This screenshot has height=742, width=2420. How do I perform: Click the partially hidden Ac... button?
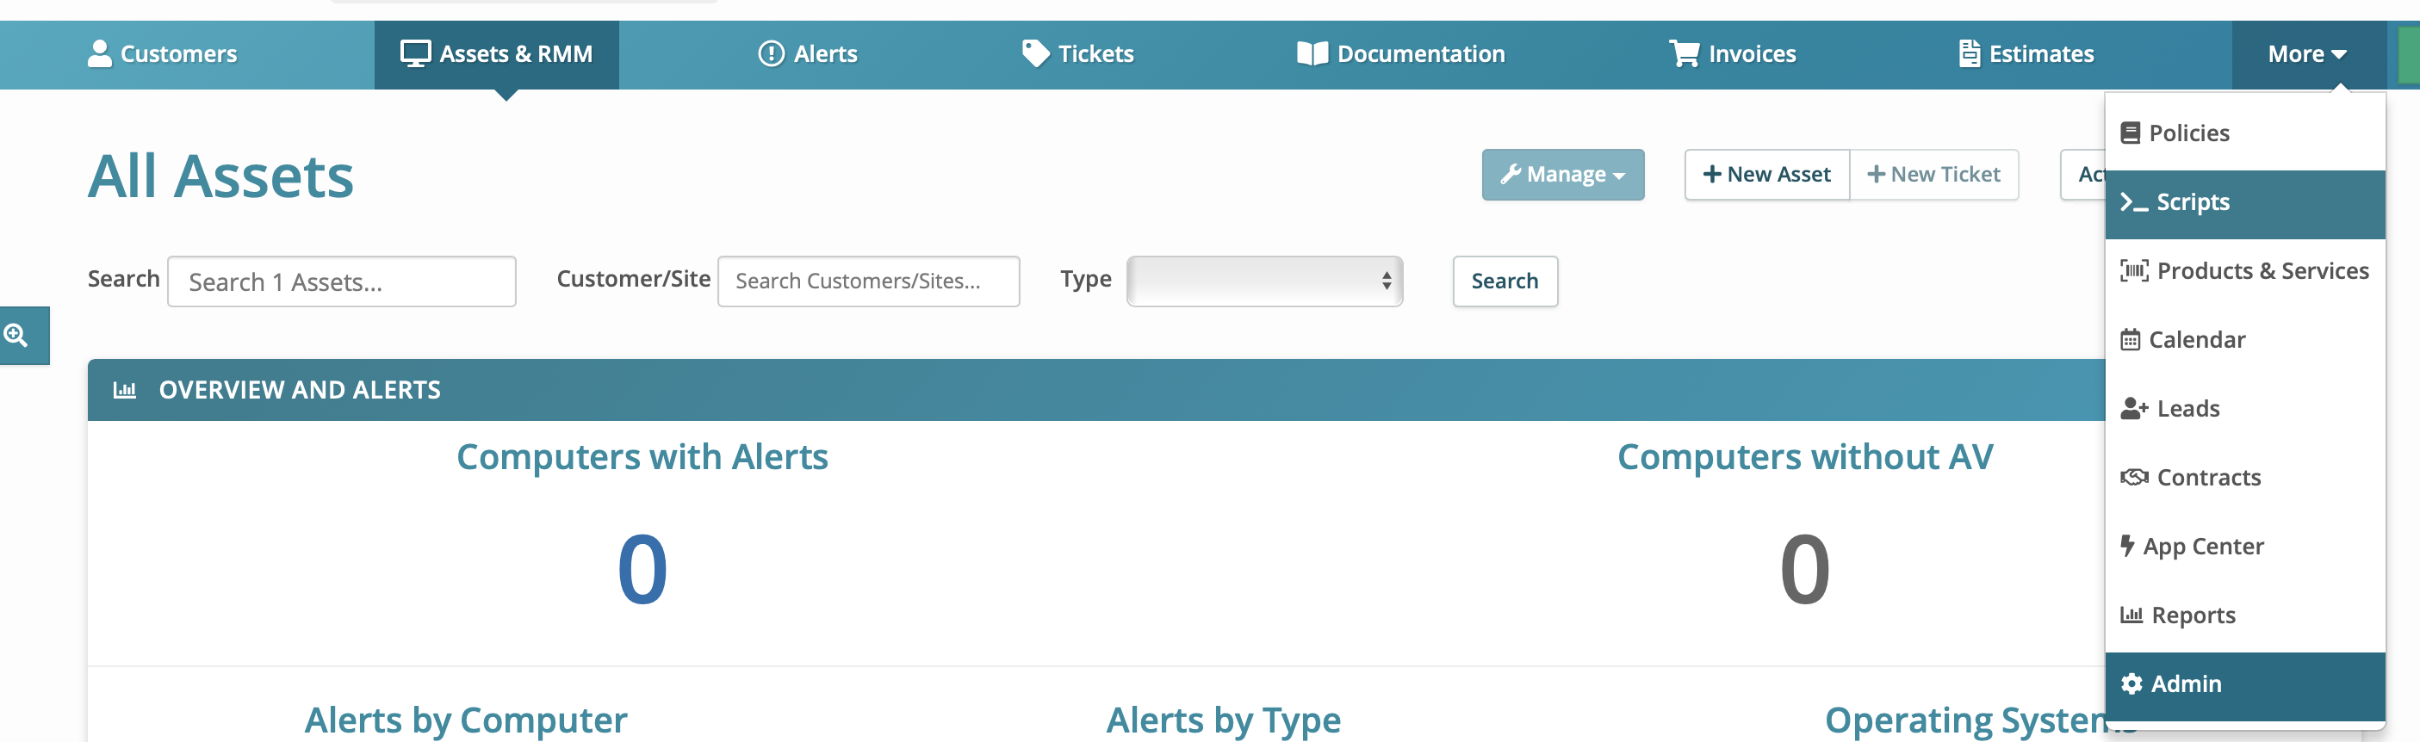[2083, 175]
